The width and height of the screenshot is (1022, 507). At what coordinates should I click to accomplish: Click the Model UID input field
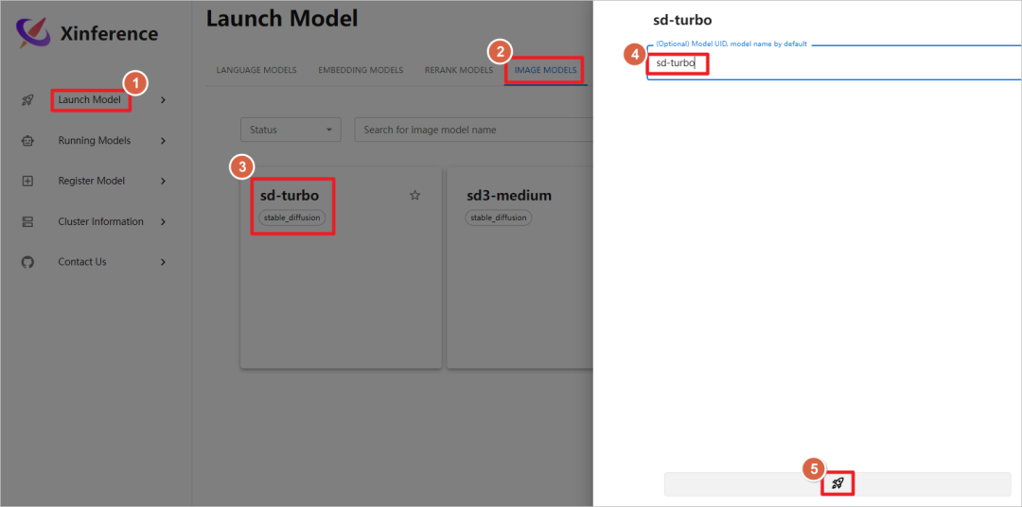coord(835,64)
